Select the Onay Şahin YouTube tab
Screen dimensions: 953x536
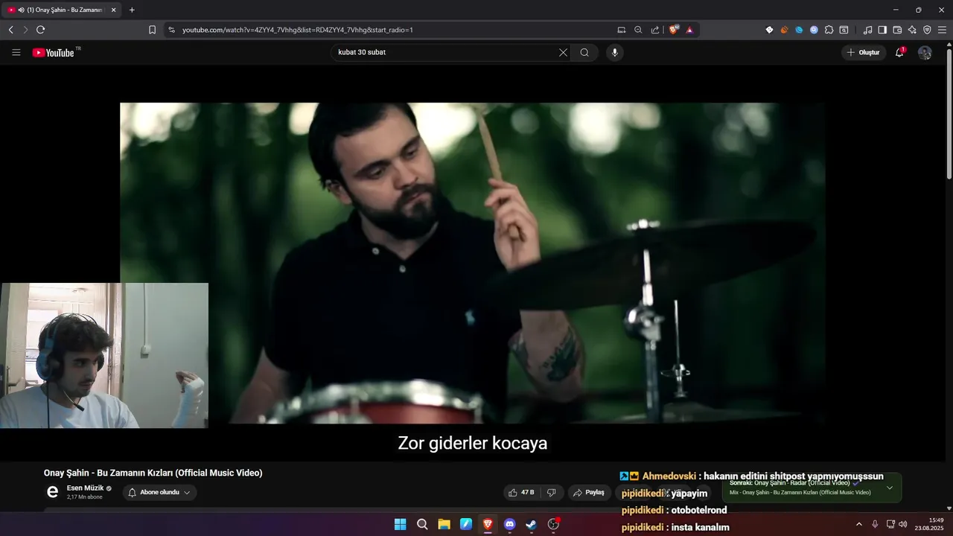click(x=60, y=10)
